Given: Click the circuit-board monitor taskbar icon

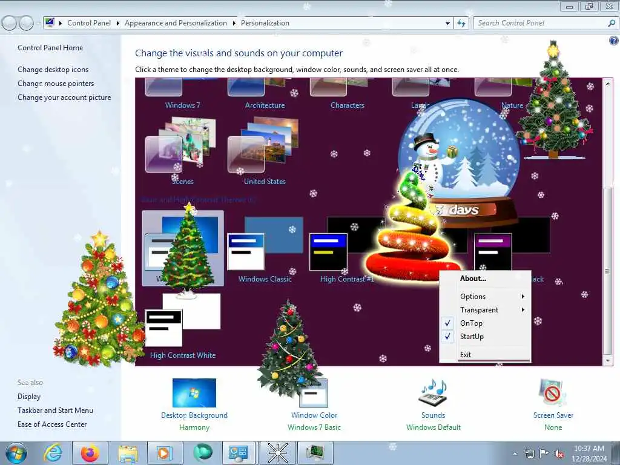Looking at the screenshot, I should pos(315,453).
